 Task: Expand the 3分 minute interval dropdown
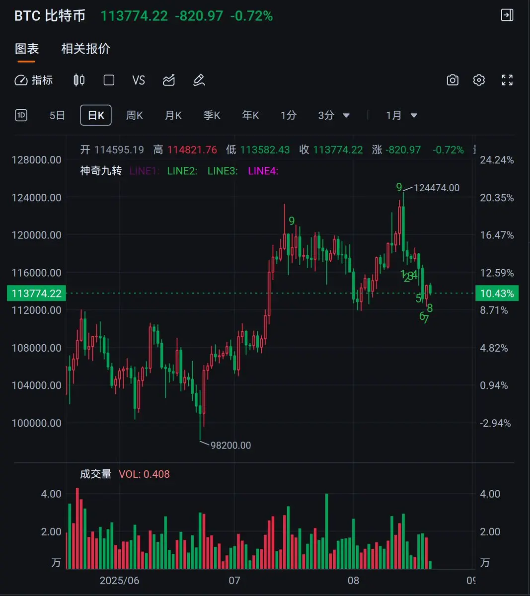pos(334,115)
